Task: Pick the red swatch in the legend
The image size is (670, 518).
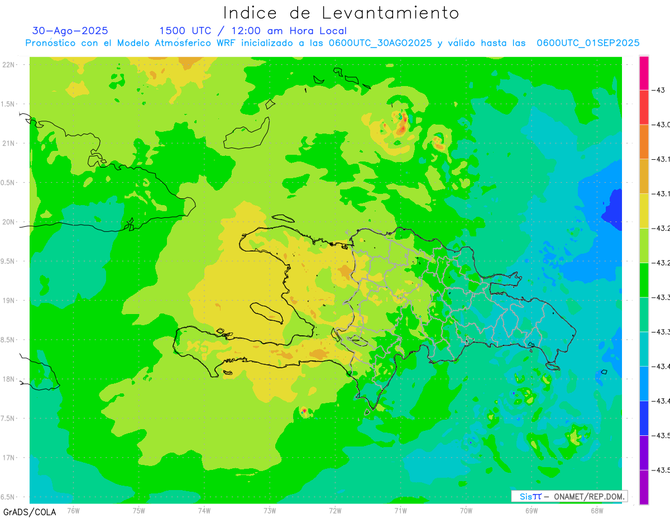Action: [644, 107]
